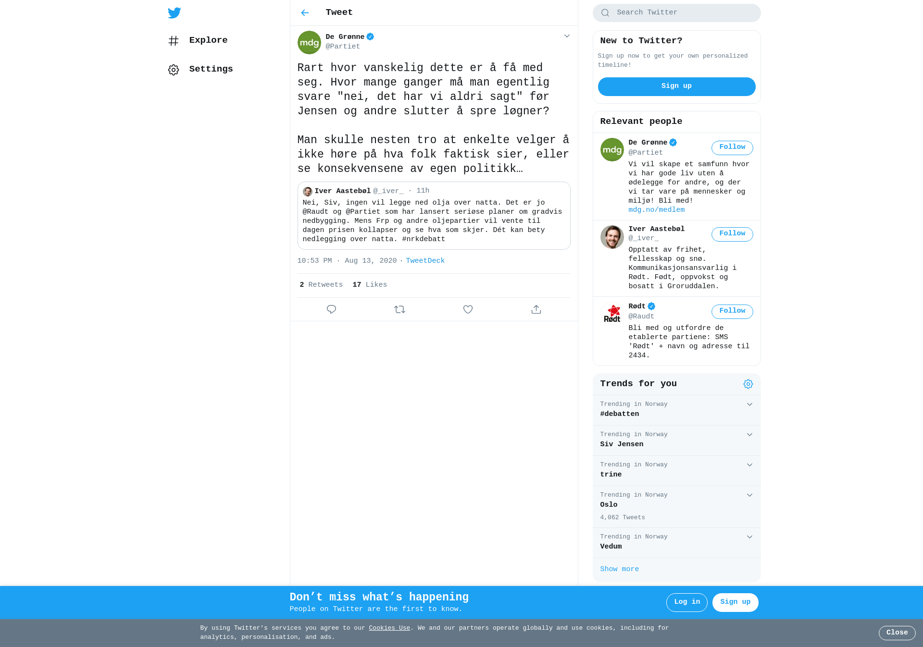Expand options for Vedum trend
923x647 pixels.
(x=749, y=537)
